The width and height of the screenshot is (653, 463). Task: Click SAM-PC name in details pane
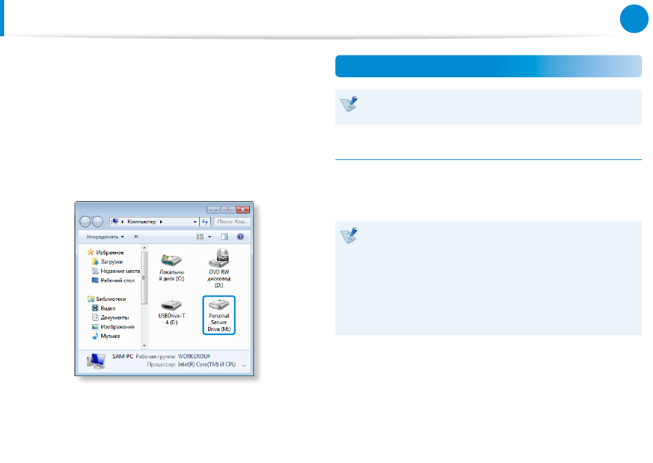point(123,356)
